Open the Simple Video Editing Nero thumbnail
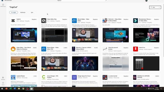 pyautogui.click(x=24, y=64)
